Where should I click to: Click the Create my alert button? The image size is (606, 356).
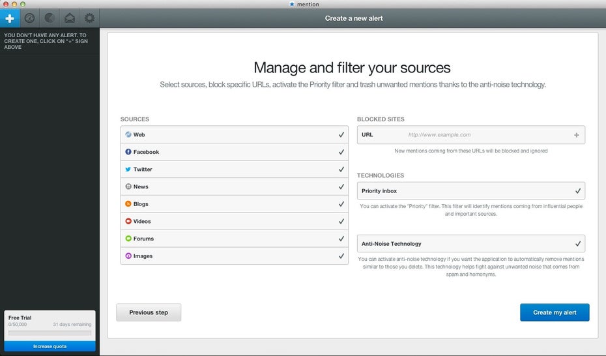555,312
